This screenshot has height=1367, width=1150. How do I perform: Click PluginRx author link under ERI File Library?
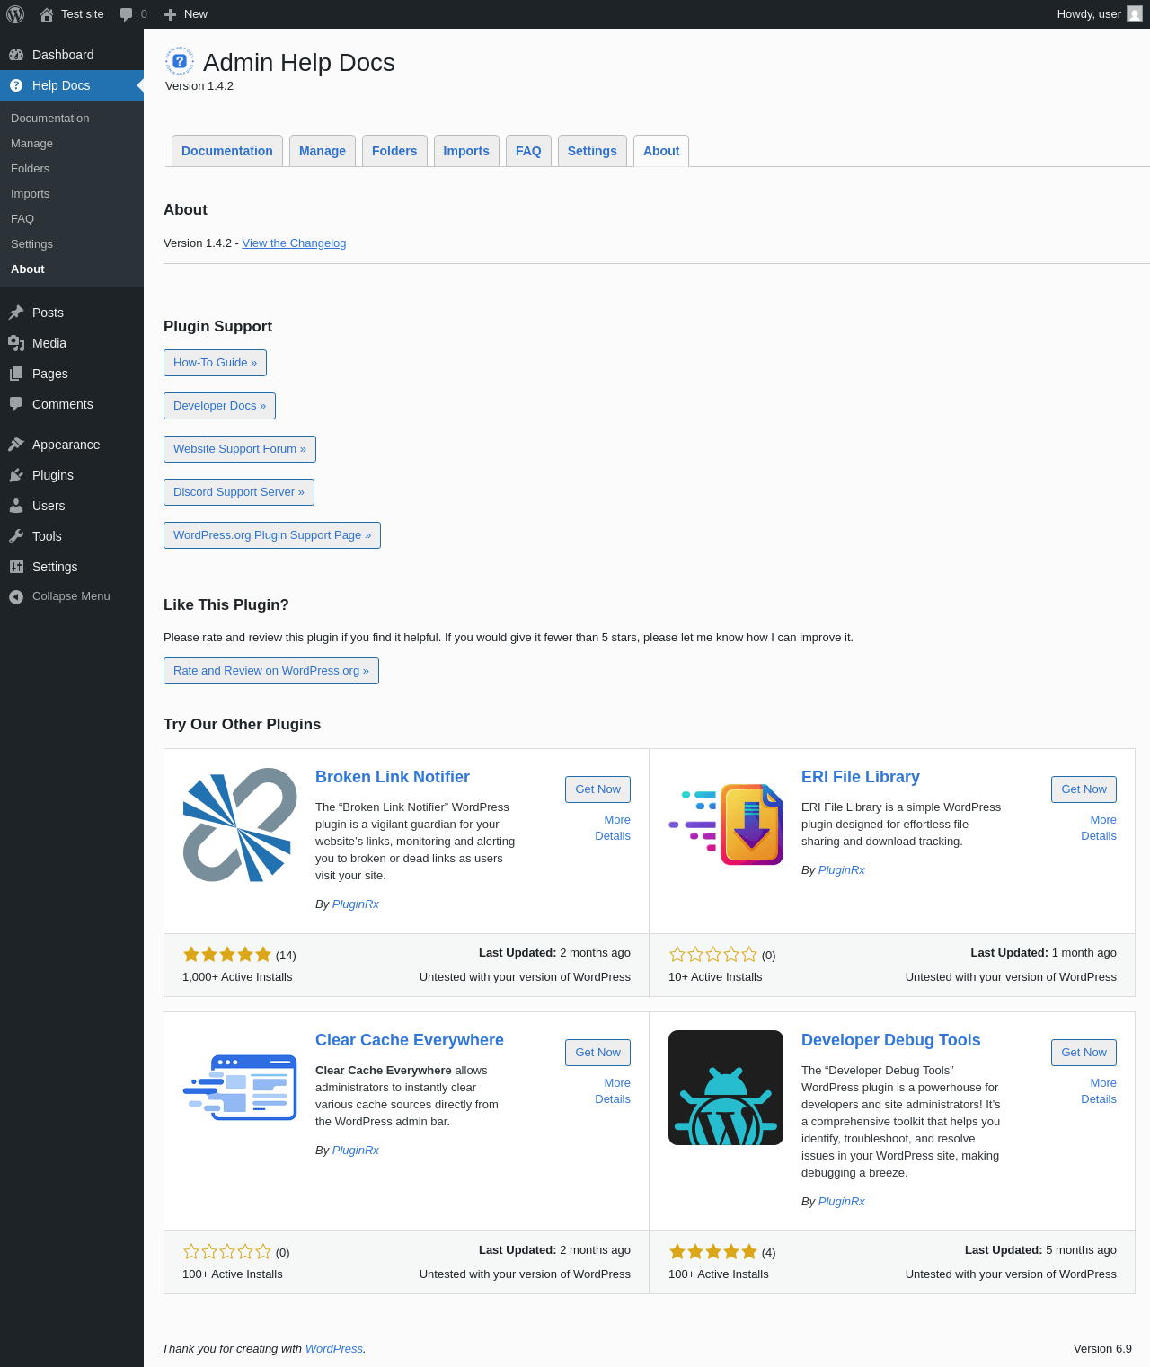tap(842, 870)
